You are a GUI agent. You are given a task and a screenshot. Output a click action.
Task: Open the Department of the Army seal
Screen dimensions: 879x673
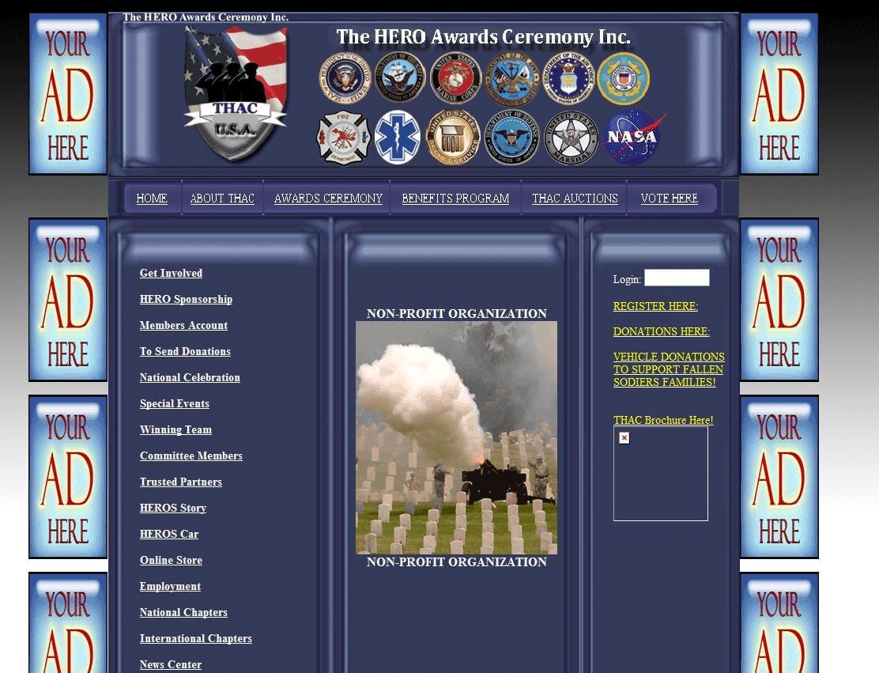click(511, 78)
